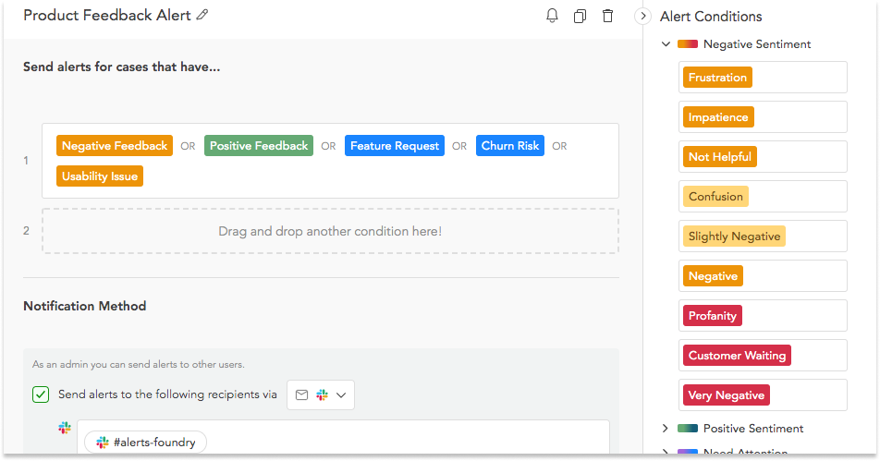Expand the Positive Sentiment group
Viewport: 880px width, 461px height.
click(666, 429)
